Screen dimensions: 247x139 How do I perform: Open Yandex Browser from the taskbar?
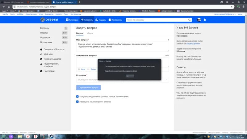click(x=28, y=137)
